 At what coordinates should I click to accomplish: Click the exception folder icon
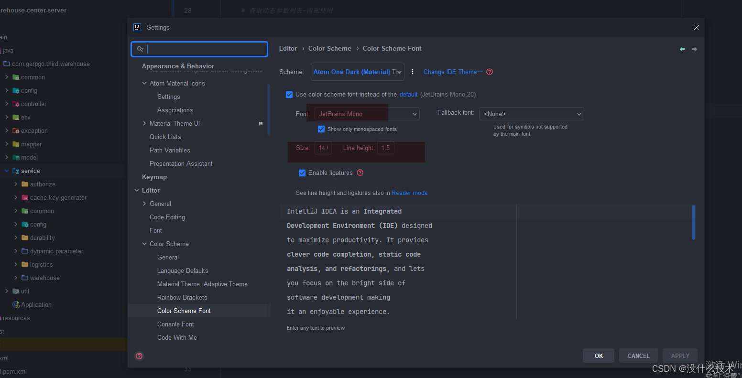(x=16, y=130)
